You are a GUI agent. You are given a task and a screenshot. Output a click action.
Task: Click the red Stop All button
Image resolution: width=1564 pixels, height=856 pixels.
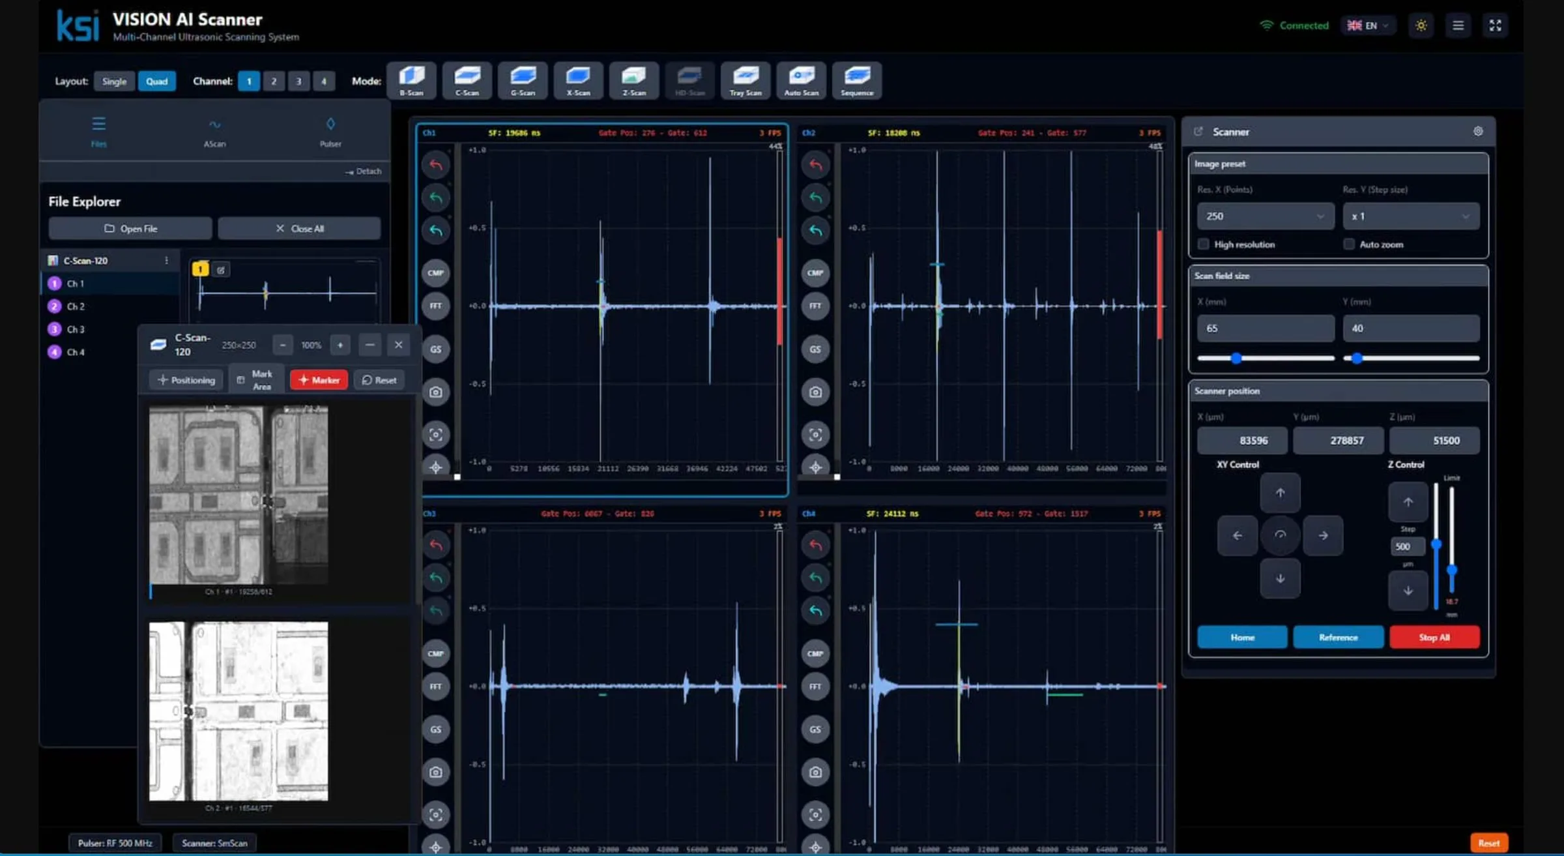click(1434, 637)
